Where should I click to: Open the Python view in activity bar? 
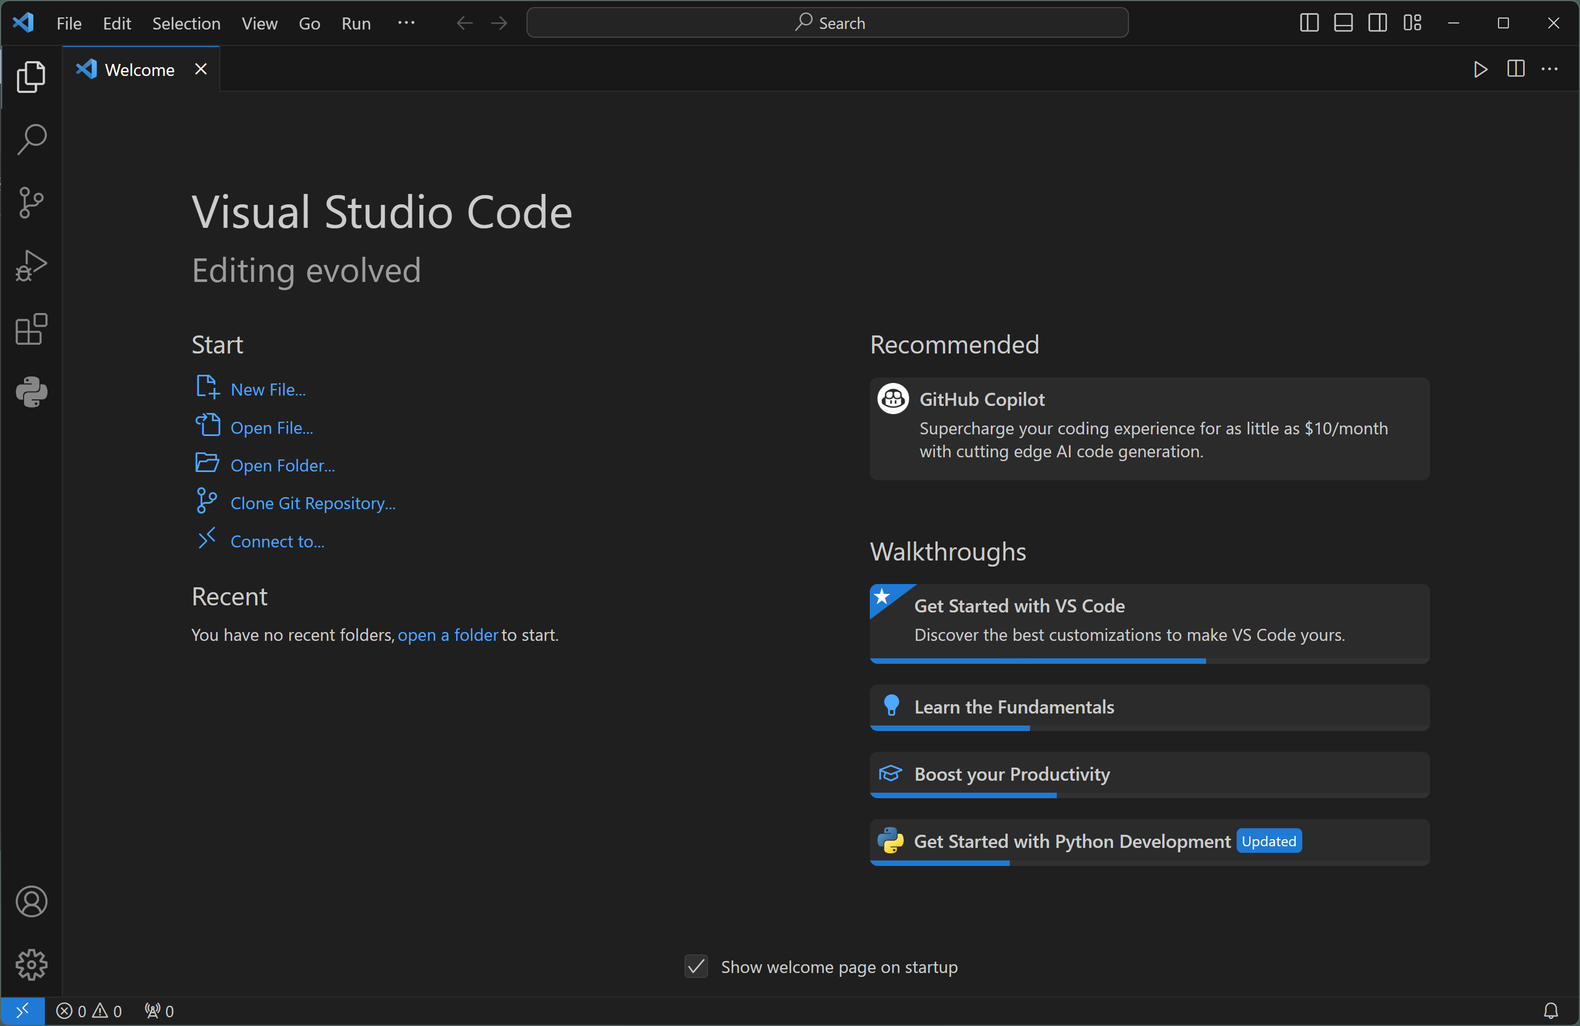[x=31, y=392]
